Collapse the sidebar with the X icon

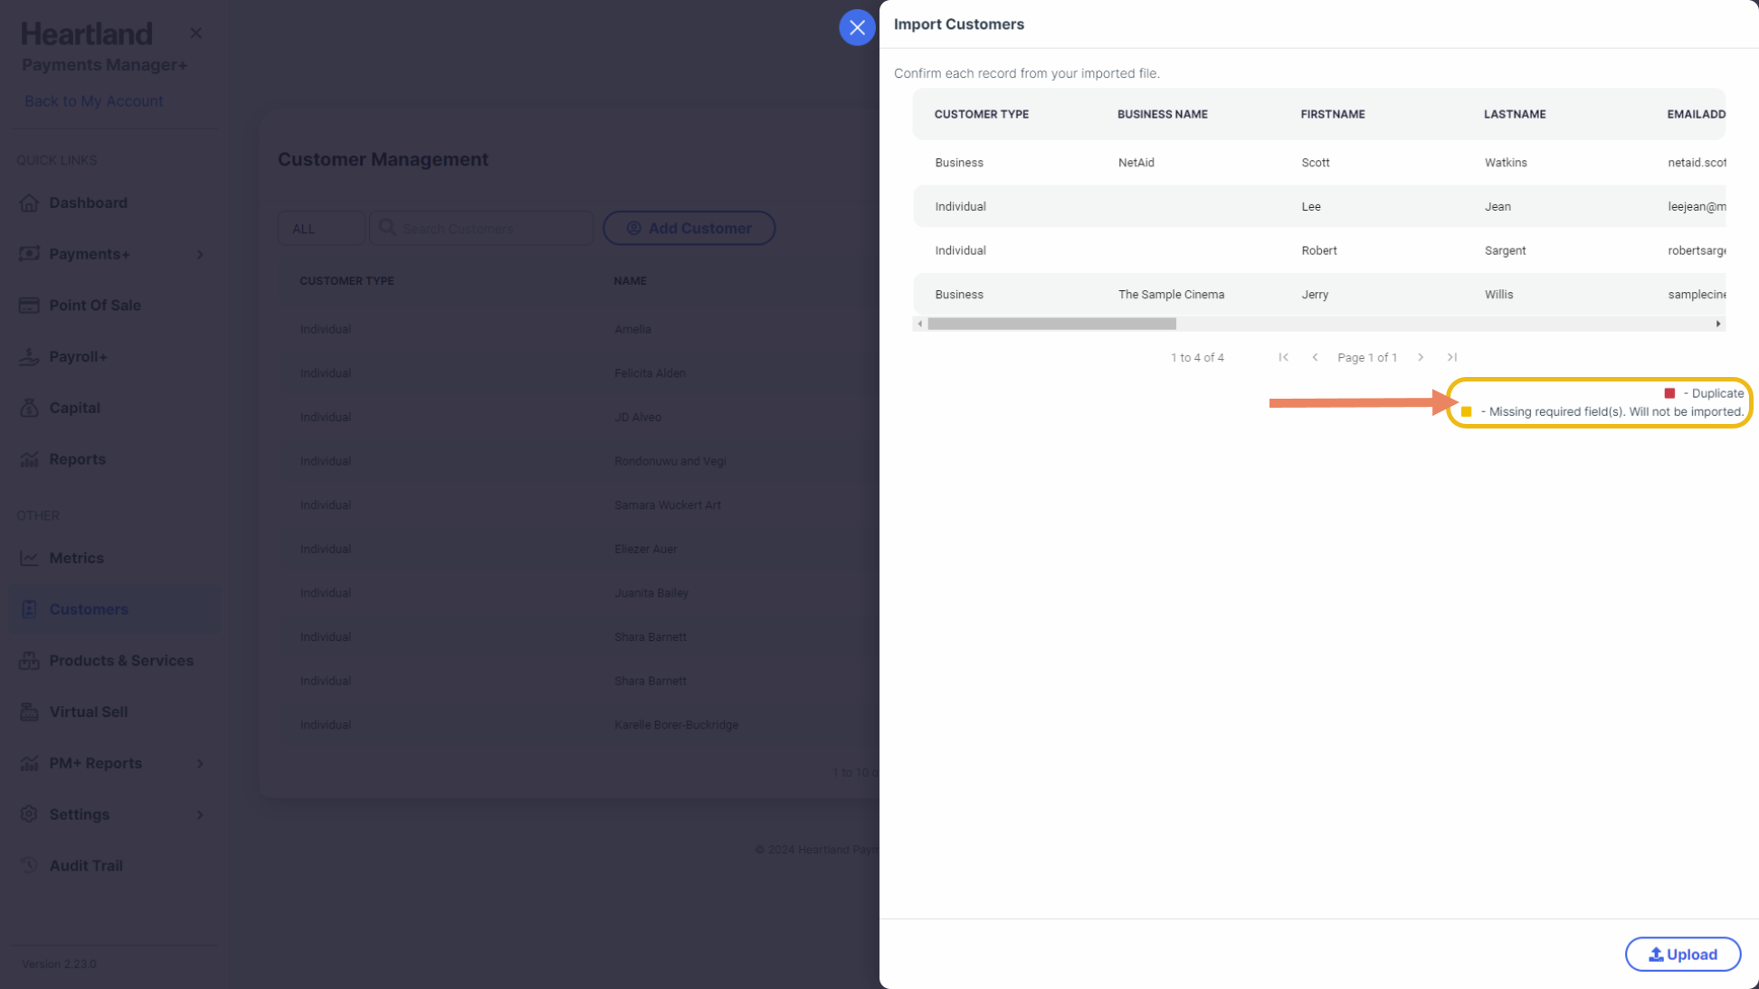click(195, 33)
